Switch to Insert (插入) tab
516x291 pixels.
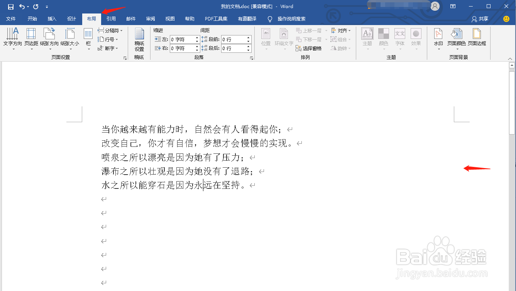[52, 19]
